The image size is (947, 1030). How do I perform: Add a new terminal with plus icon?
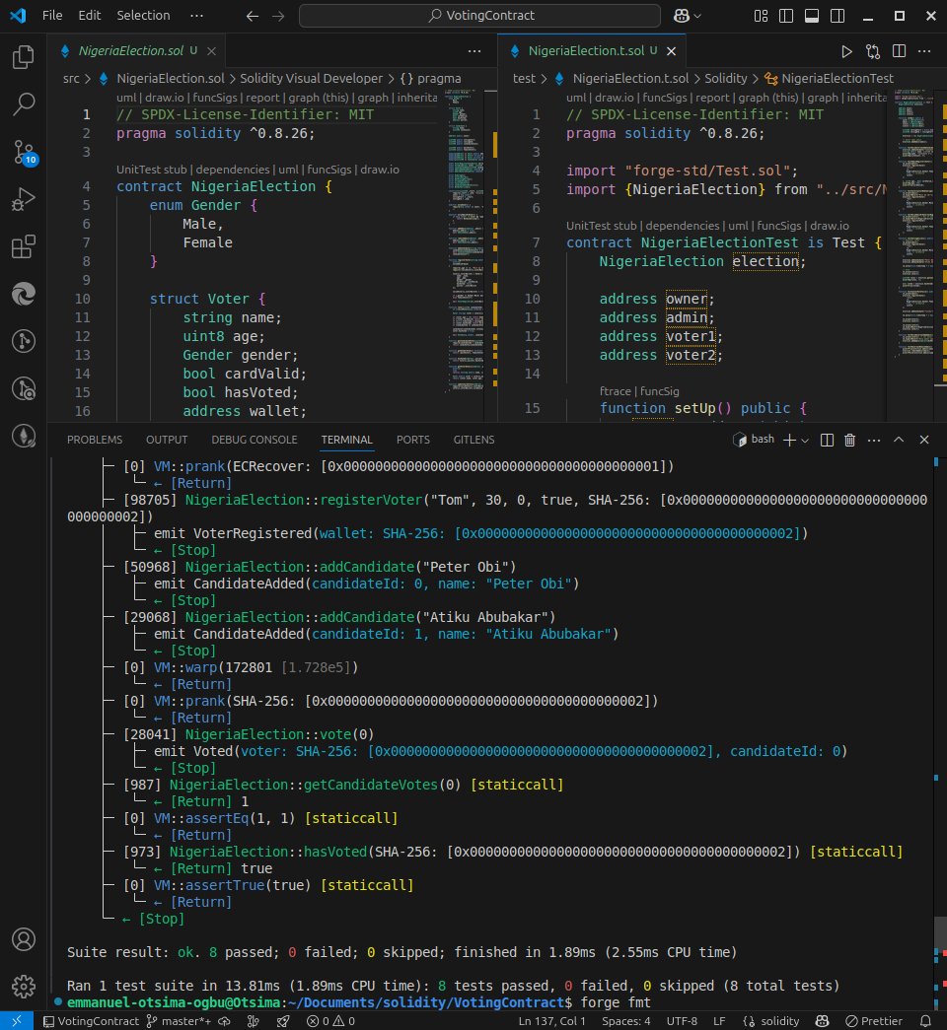click(790, 441)
